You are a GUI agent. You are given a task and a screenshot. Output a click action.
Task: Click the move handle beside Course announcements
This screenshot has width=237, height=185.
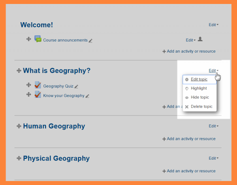[x=28, y=39]
